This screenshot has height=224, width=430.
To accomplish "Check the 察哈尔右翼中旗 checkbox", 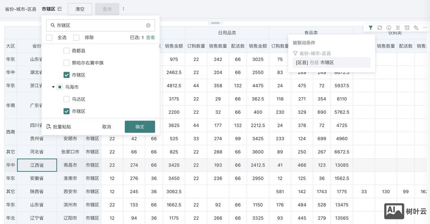I will click(66, 63).
